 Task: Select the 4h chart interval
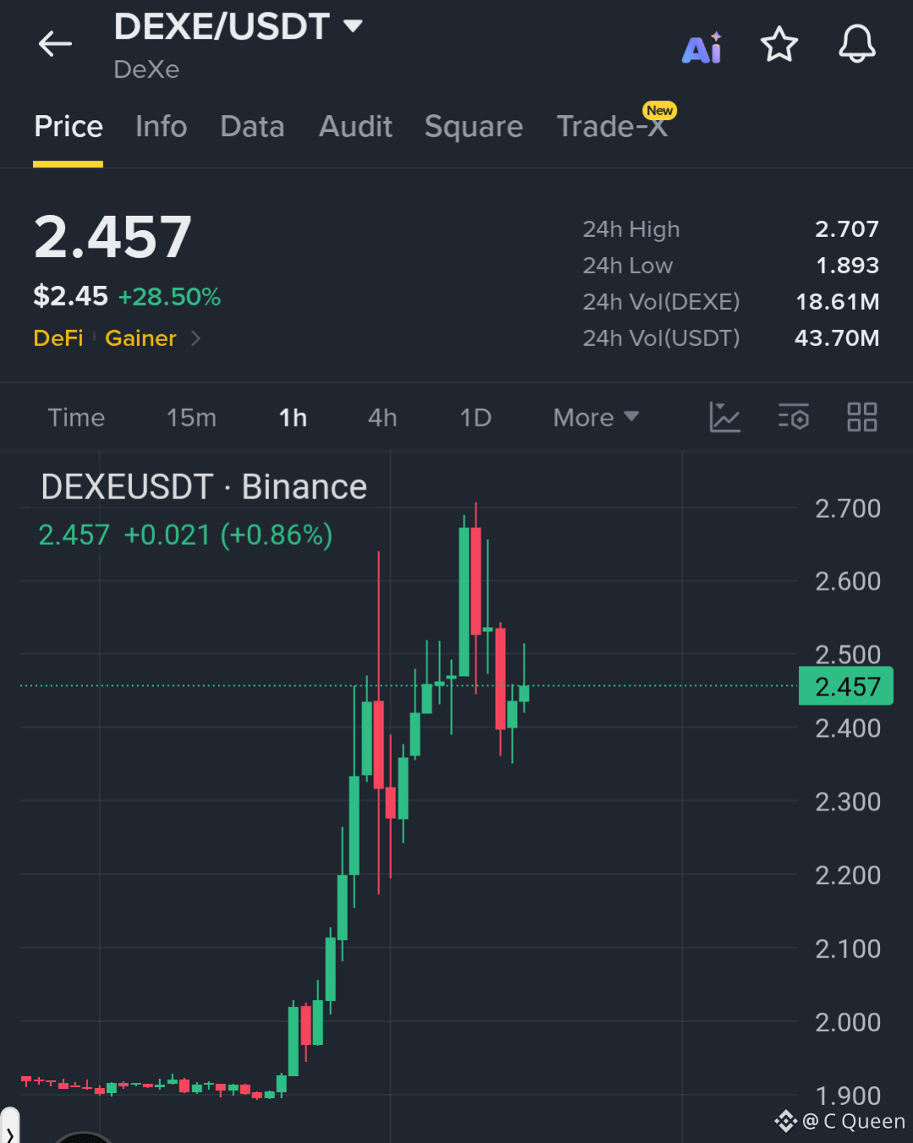pos(382,417)
